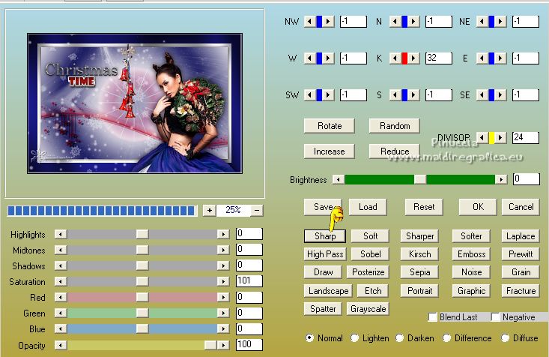Click the Shadows slider thumb
This screenshot has width=549, height=357.
point(142,265)
